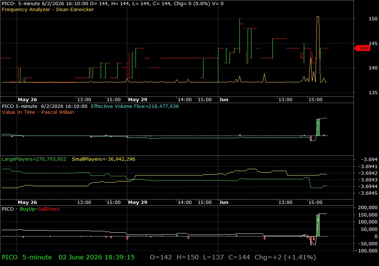
Task: Click Jun on middle time axis
Action: [x=224, y=202]
